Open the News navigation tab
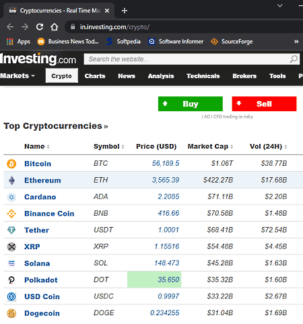Image resolution: width=303 pixels, height=324 pixels. 127,76
